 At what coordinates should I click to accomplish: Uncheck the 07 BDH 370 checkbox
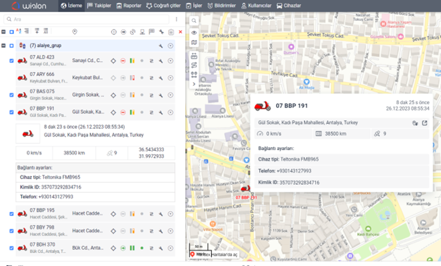[11, 248]
